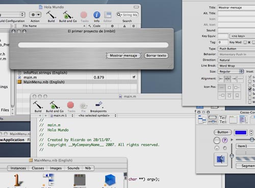Image resolution: width=255 pixels, height=188 pixels.
Task: Click the radio button in Cocoa palette
Action: (217, 148)
